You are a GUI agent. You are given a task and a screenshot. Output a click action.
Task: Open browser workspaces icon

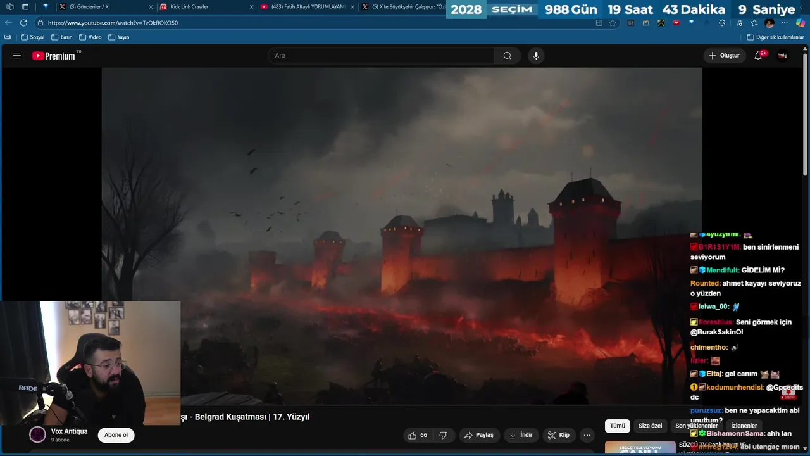click(x=9, y=7)
